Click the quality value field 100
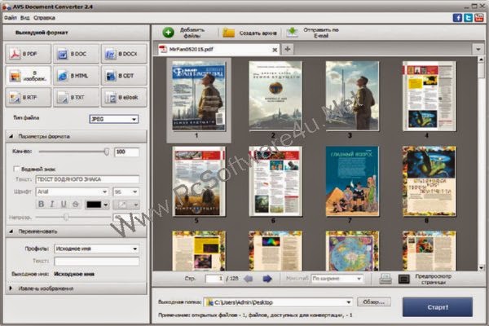This screenshot has height=326, width=489. point(126,152)
